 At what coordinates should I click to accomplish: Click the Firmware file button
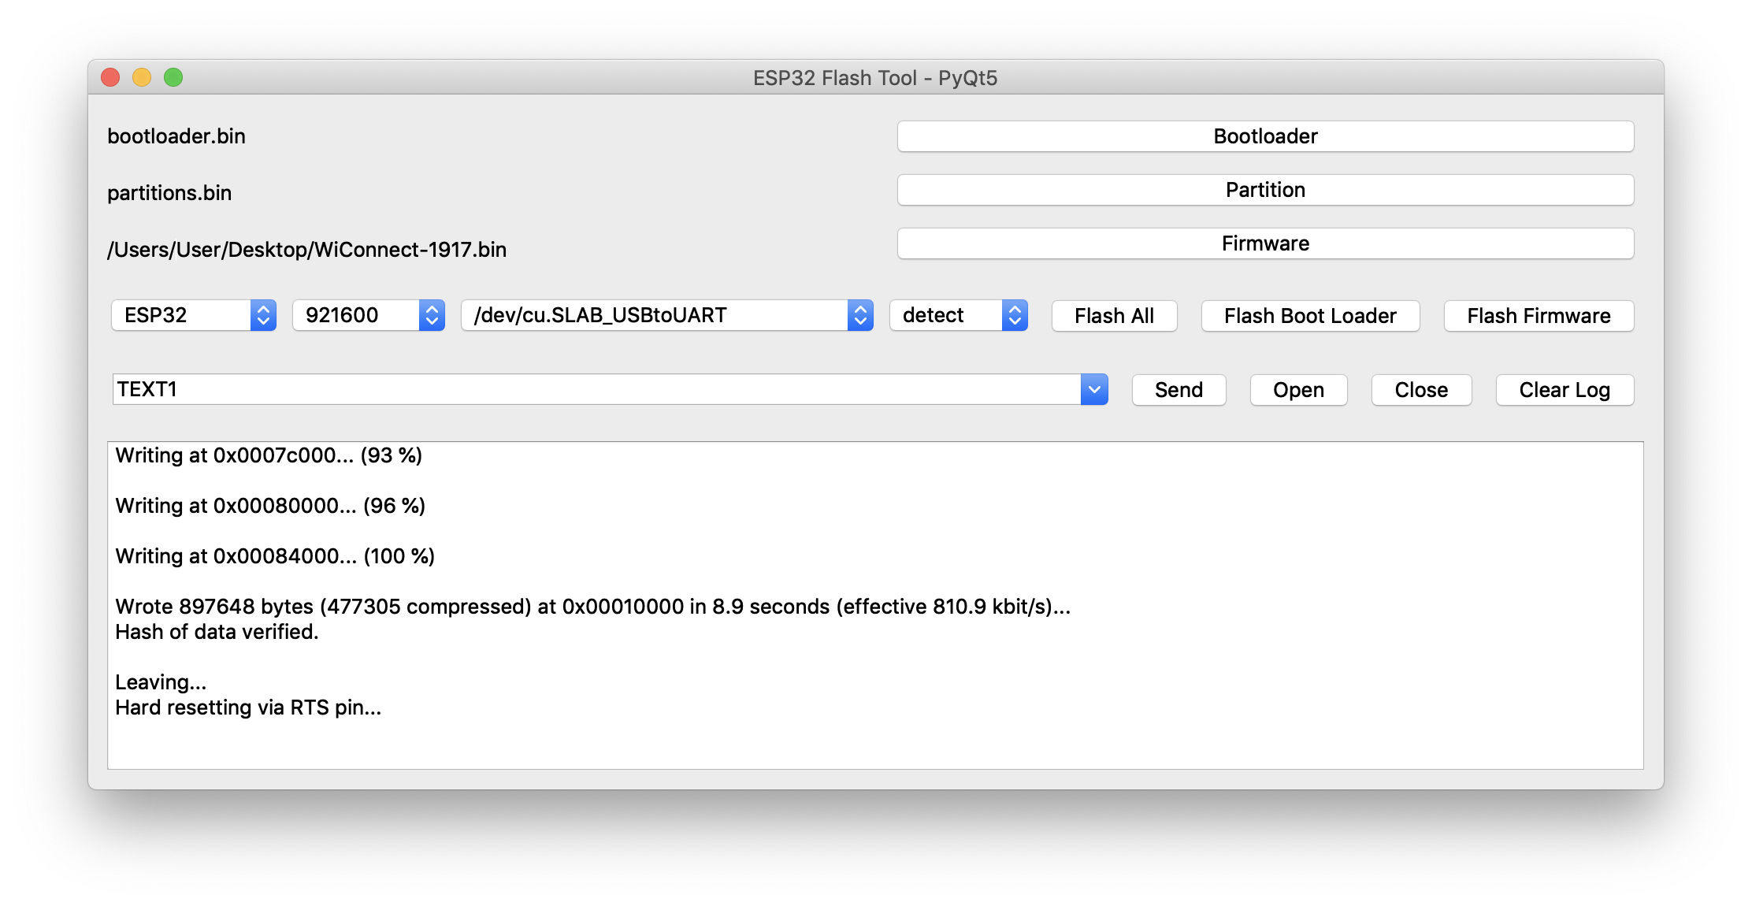pyautogui.click(x=1265, y=243)
